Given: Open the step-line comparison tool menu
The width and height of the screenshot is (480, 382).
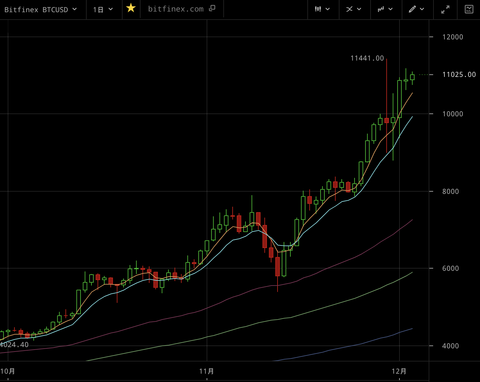Looking at the screenshot, I should (x=386, y=9).
